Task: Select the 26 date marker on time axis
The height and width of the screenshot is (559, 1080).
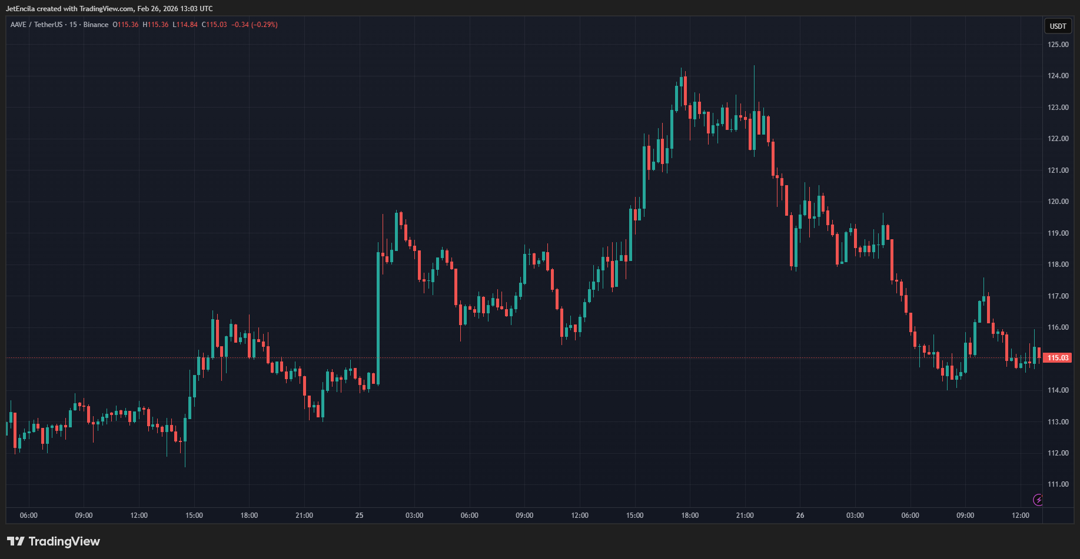Action: pos(800,516)
